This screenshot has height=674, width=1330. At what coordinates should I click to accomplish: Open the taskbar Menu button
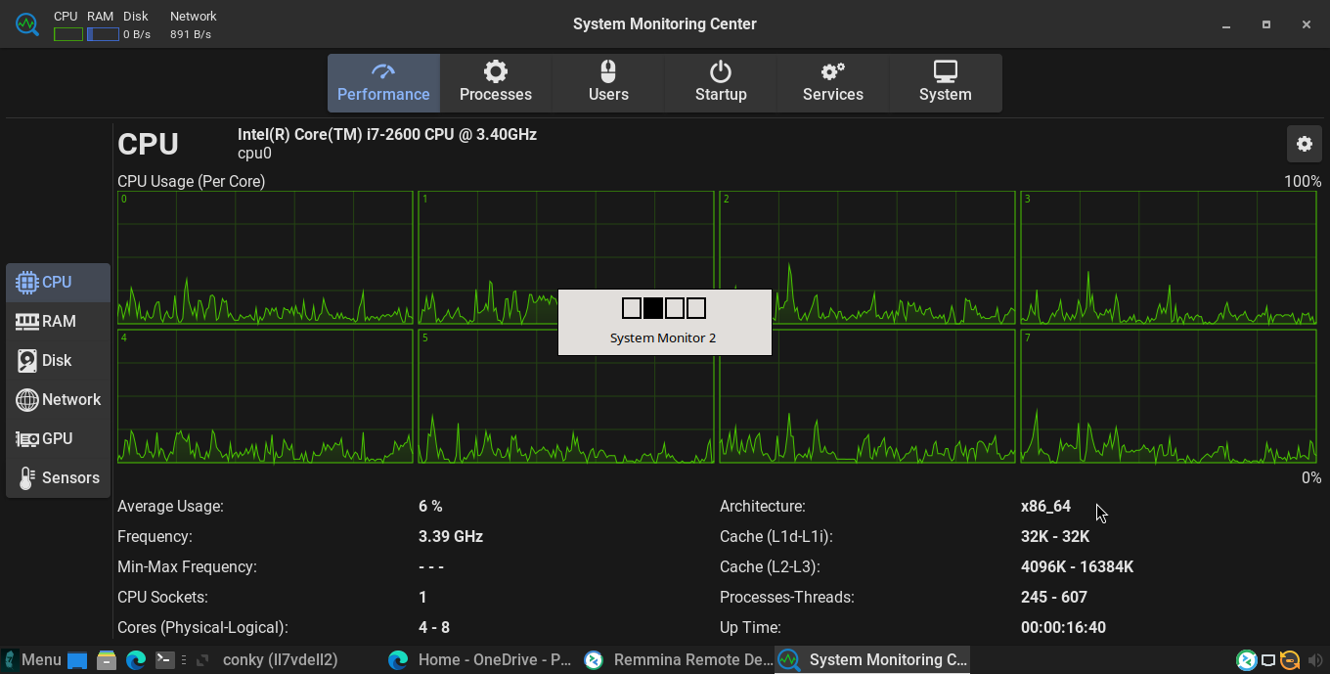[32, 659]
